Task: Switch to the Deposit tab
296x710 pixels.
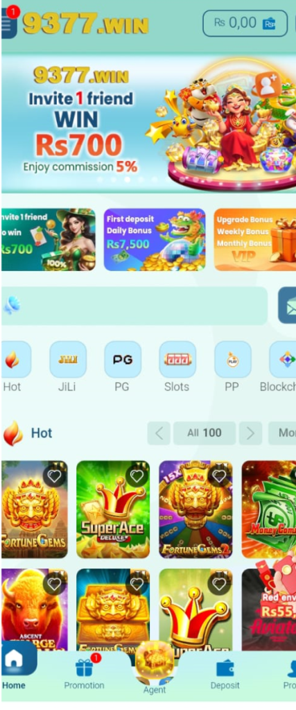Action: coord(225,674)
